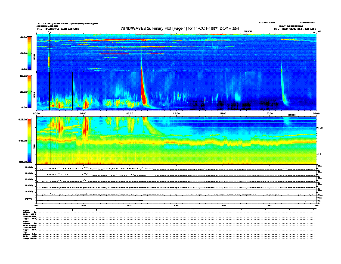The width and height of the screenshot is (341, 264).
Task: Click the -125.00 color scale label
Action: pyautogui.click(x=22, y=119)
